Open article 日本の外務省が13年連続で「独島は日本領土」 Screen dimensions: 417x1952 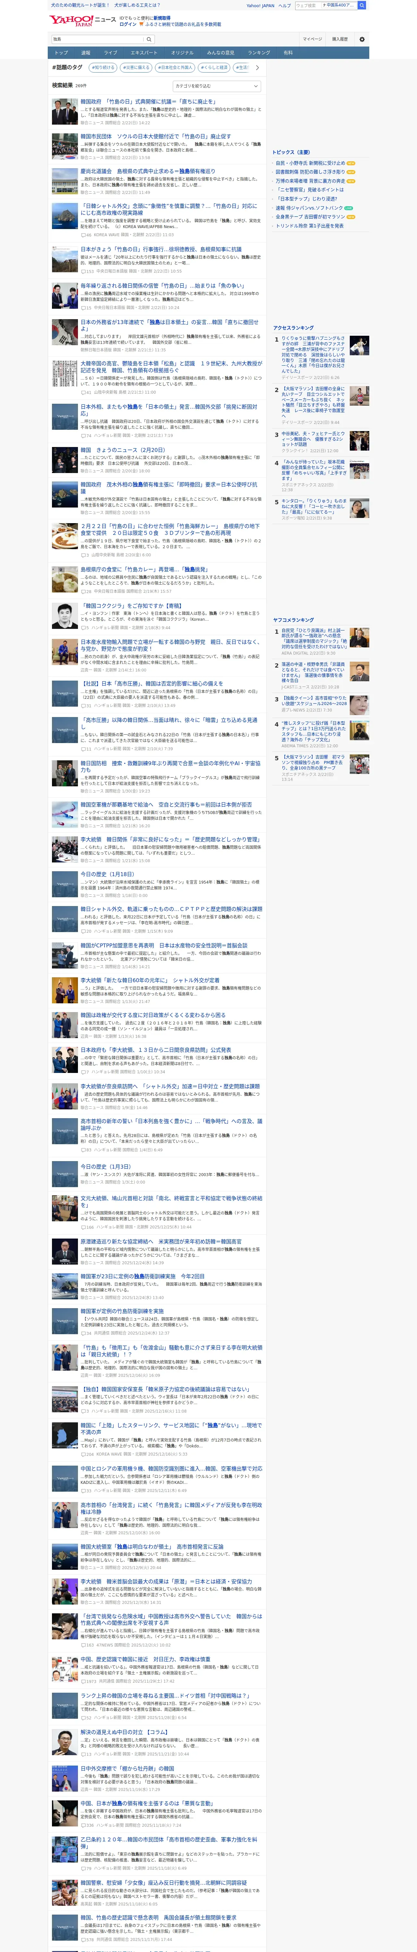tap(170, 325)
